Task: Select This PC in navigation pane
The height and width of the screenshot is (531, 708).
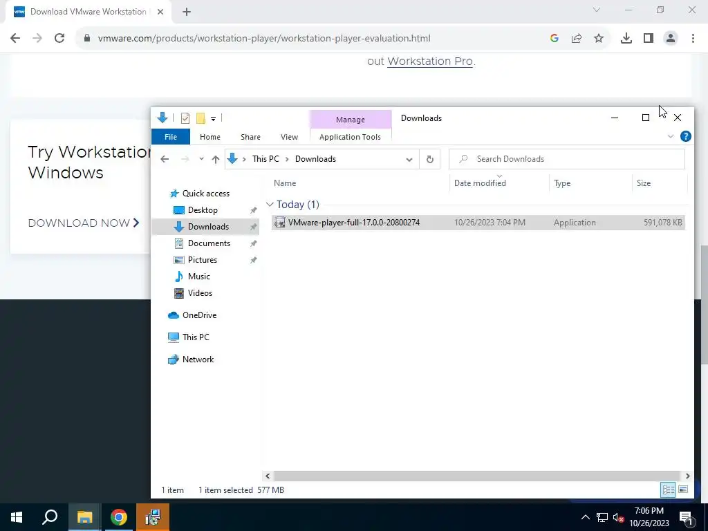Action: tap(196, 337)
